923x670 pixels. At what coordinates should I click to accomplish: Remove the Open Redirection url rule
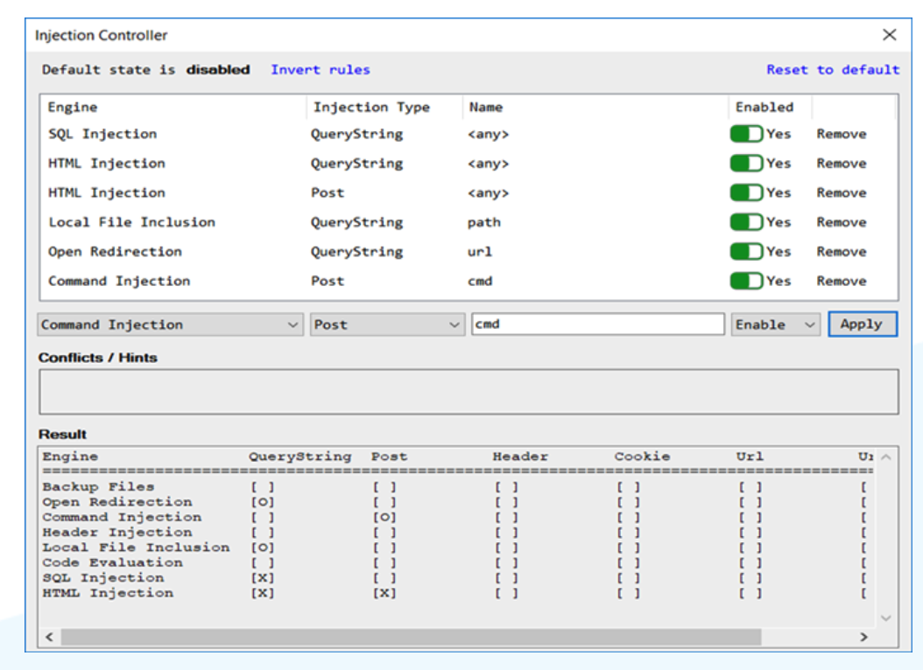click(842, 252)
